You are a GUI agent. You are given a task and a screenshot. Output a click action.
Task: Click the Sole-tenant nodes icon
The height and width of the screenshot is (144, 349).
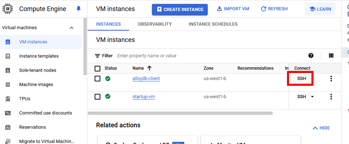[8, 70]
